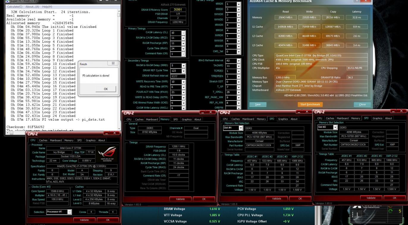Screen dimensions: 408x225
Task: Close the Finish dialog with its X
Action: [113, 64]
